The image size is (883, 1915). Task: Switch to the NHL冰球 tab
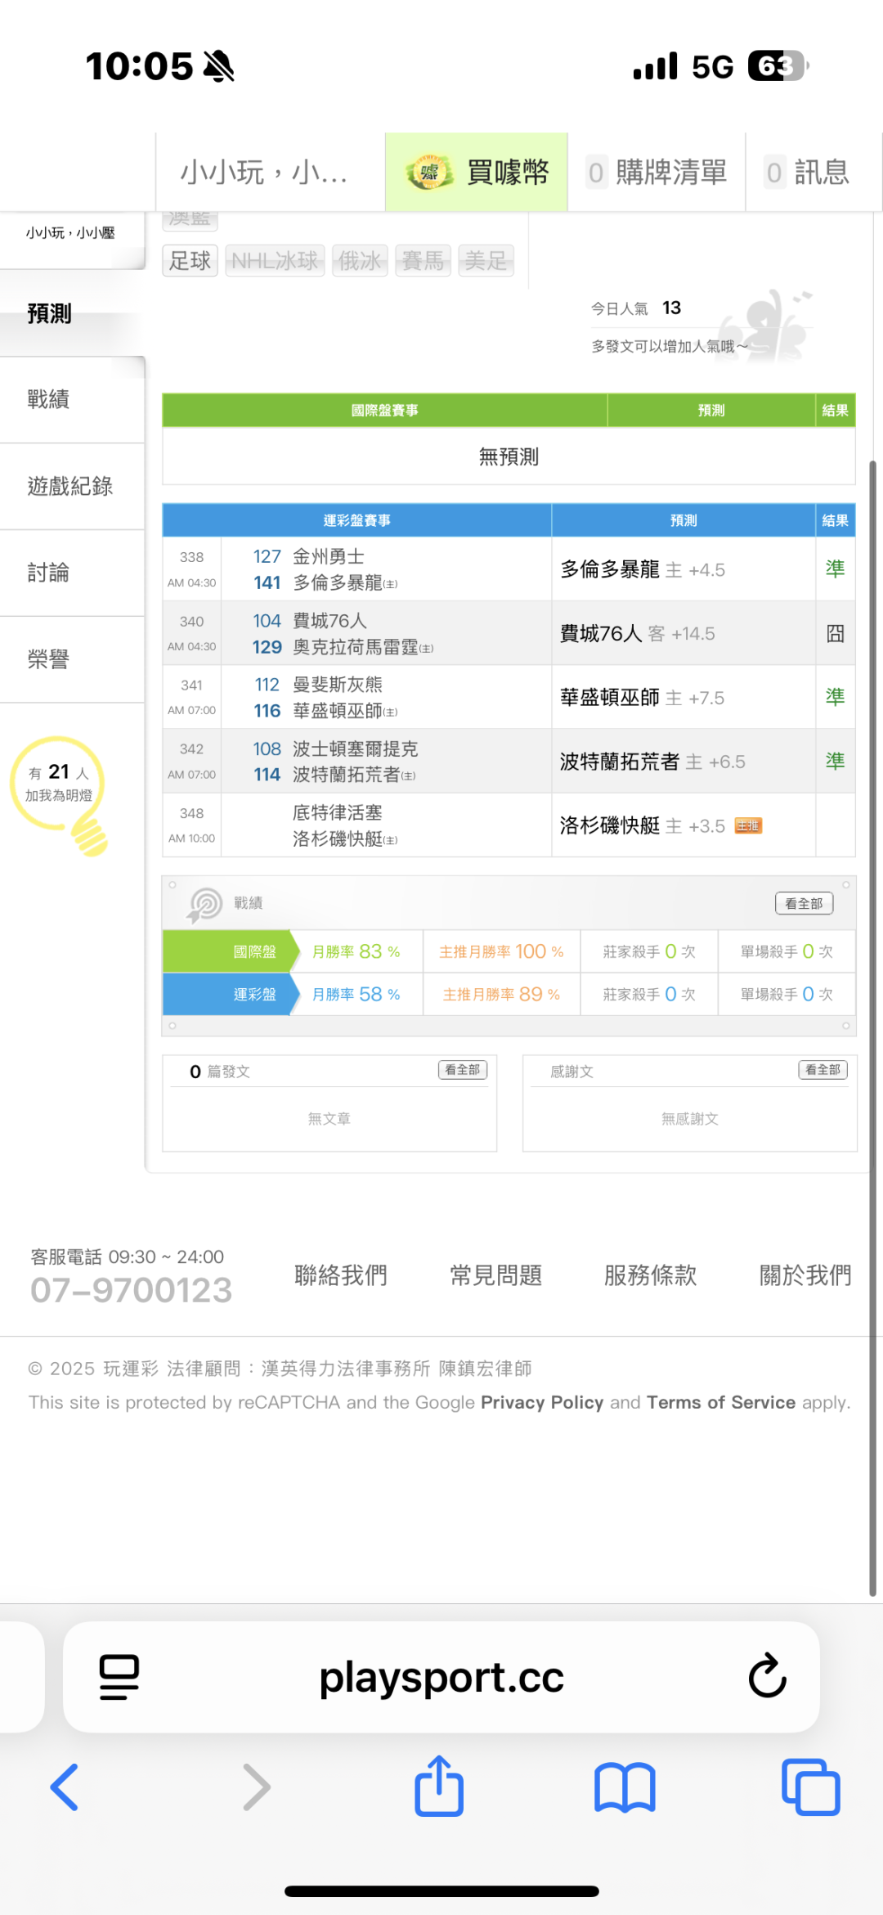(275, 261)
